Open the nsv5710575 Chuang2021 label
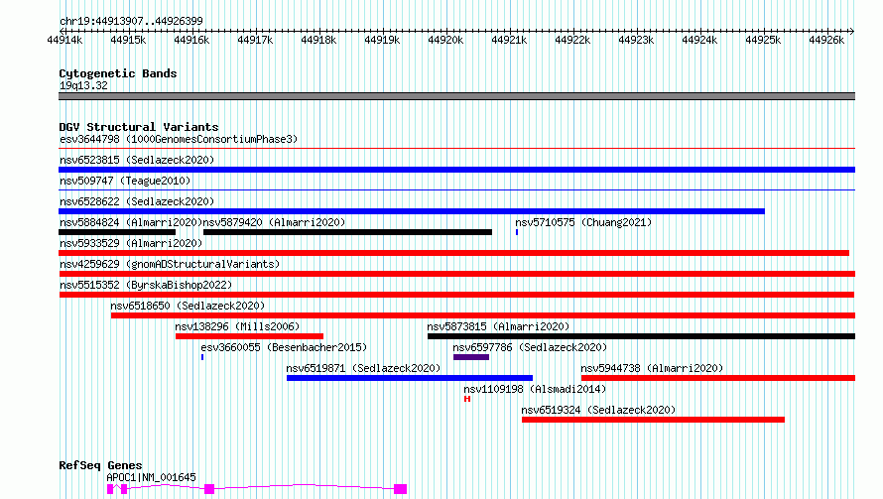 (583, 222)
